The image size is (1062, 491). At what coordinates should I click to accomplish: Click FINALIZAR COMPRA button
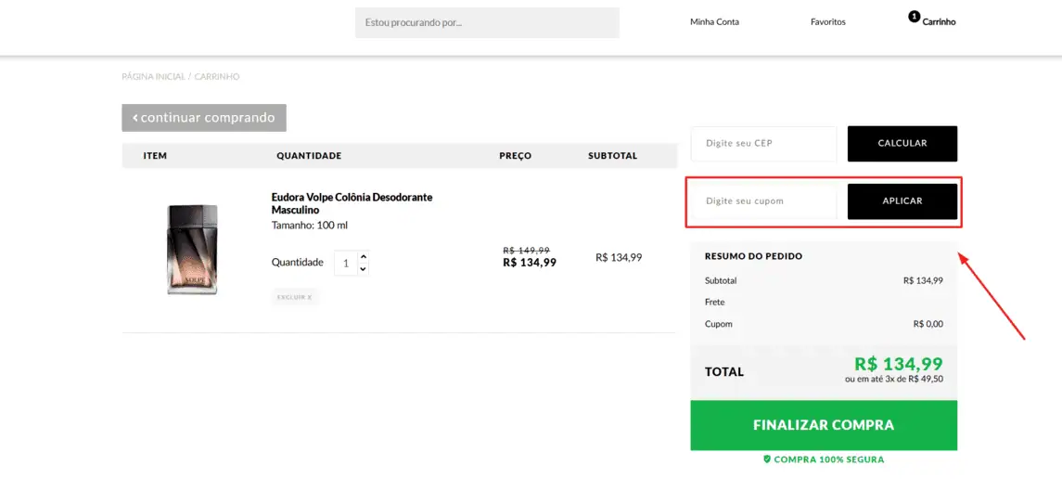(824, 425)
